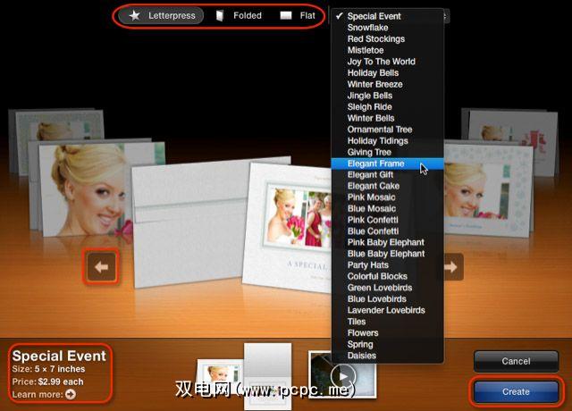Select the Blue Lovebirds theme

pyautogui.click(x=387, y=298)
